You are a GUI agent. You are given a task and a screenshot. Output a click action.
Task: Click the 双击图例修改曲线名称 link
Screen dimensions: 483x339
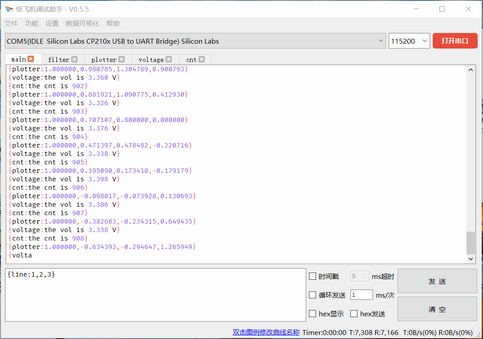click(266, 332)
